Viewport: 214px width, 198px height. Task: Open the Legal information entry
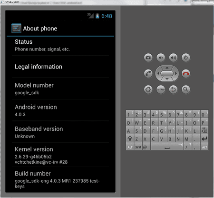[60, 67]
